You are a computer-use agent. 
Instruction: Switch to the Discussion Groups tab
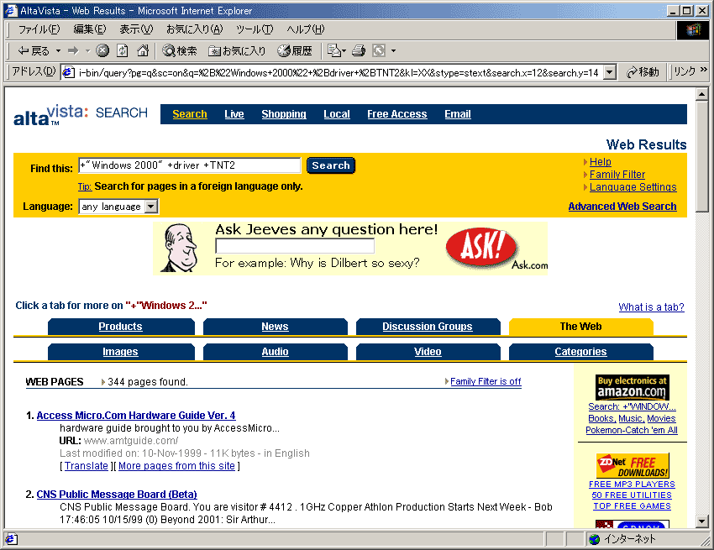click(428, 327)
